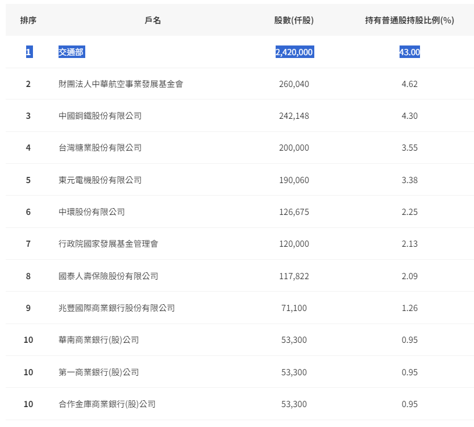Click the 股數(仟股) column header
474x427 pixels.
(x=294, y=20)
